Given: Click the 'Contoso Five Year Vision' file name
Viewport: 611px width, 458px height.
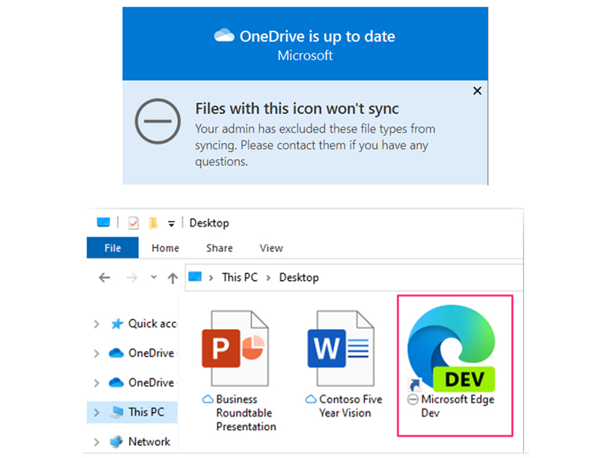Looking at the screenshot, I should pos(351,406).
